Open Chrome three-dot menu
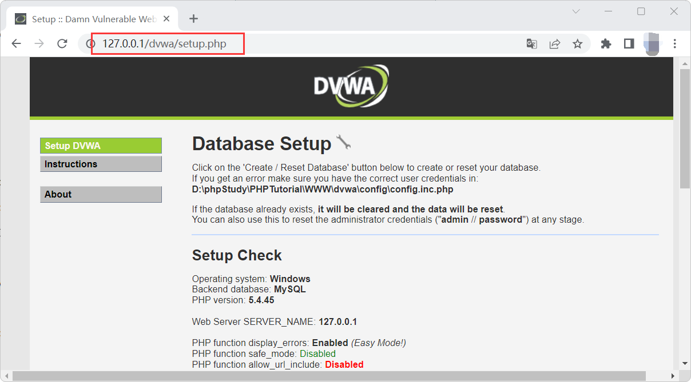Viewport: 691px width, 382px height. tap(675, 44)
